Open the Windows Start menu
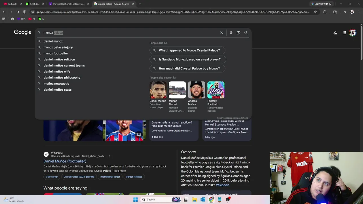This screenshot has height=204, width=363. pos(135,199)
